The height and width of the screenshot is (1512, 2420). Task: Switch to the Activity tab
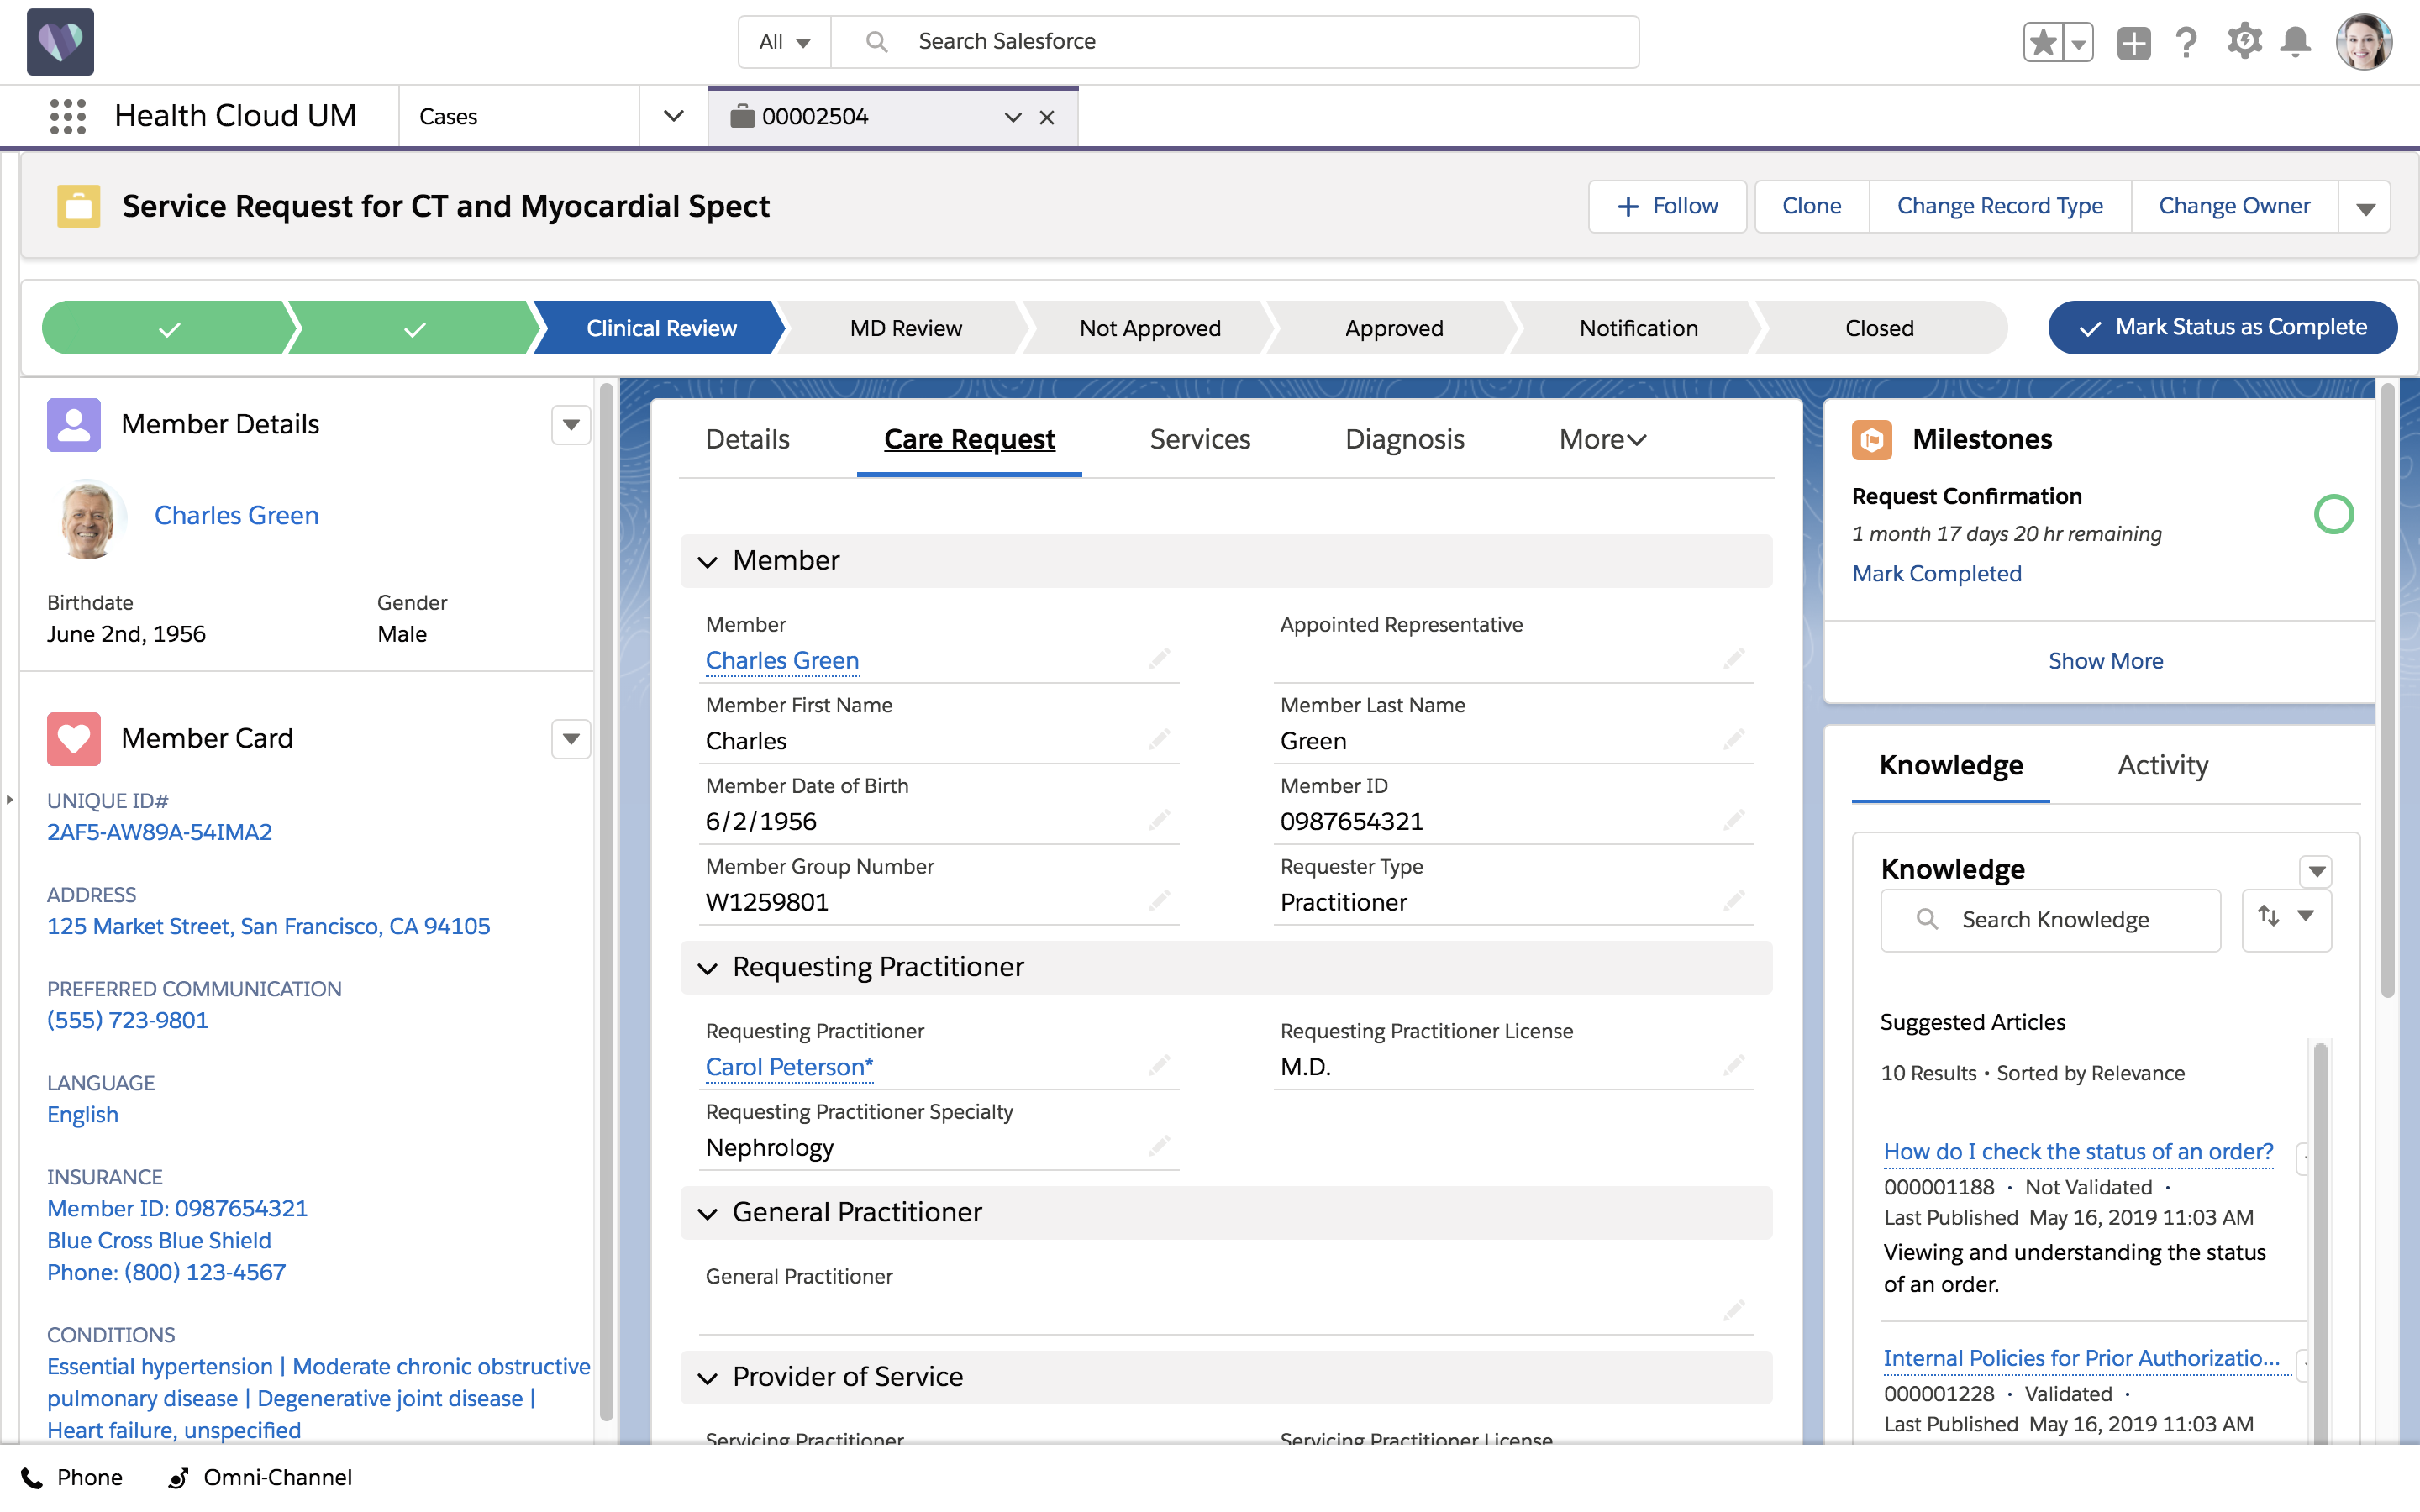click(2162, 765)
